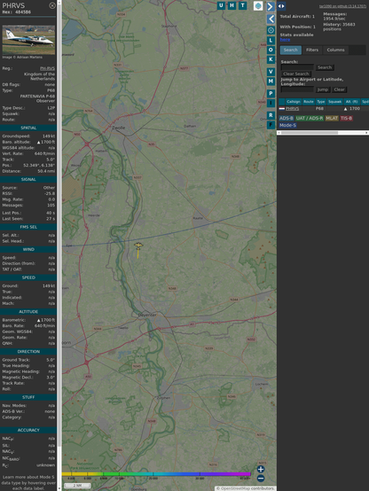This screenshot has width=369, height=491.
Task: Click the L labels toggle button
Action: click(271, 40)
